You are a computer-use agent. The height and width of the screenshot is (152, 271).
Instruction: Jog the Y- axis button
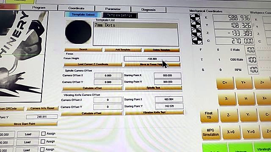(248, 115)
